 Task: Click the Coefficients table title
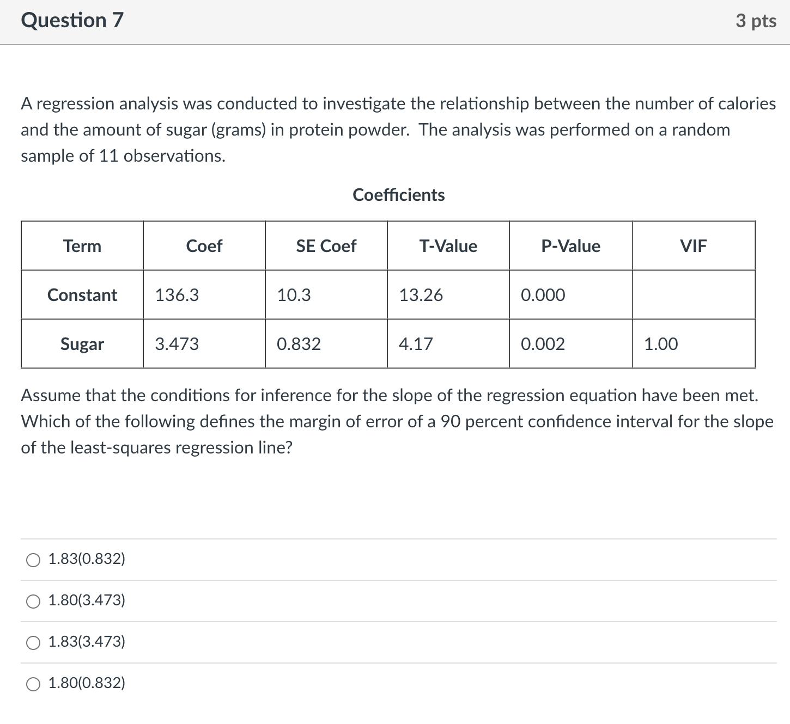399,195
